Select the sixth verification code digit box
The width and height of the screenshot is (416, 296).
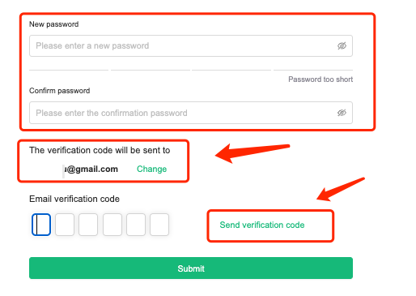pyautogui.click(x=159, y=225)
